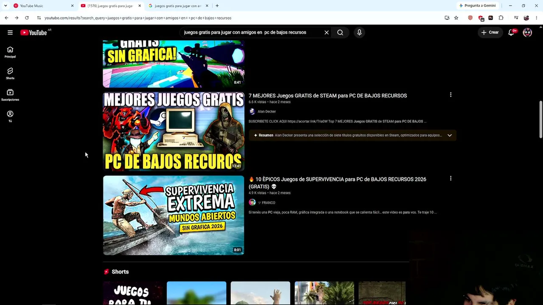Open the tab search dropdown arrow

[6, 6]
